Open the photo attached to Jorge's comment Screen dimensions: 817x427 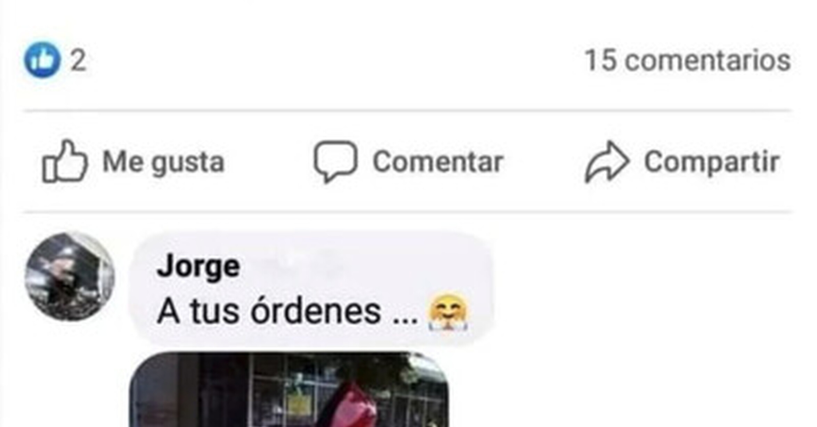point(289,390)
